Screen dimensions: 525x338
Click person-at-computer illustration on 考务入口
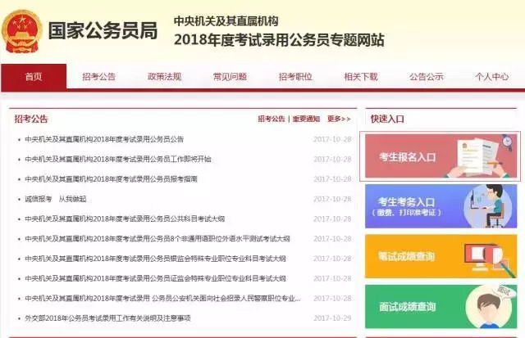click(x=489, y=206)
